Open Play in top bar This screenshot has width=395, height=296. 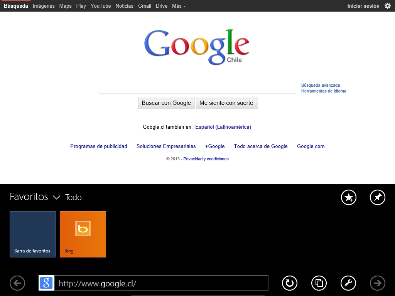click(81, 6)
